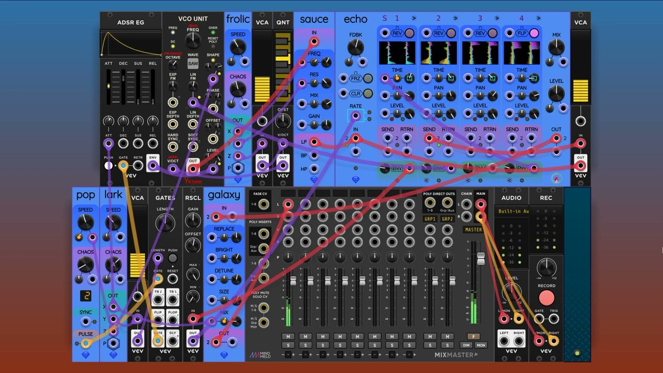Click the REV toggle light on echo tap 2

click(451, 34)
